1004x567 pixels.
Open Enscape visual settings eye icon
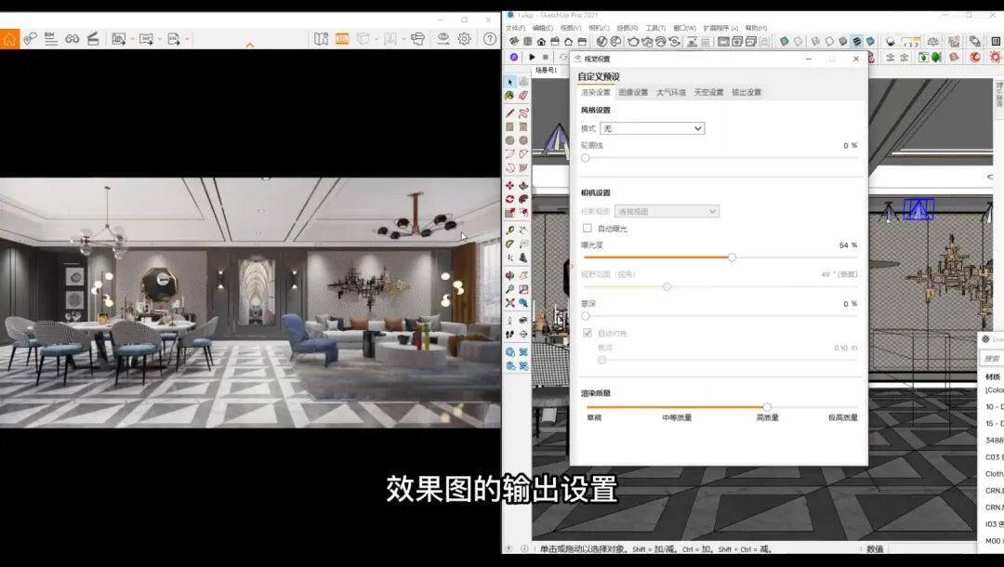click(443, 39)
